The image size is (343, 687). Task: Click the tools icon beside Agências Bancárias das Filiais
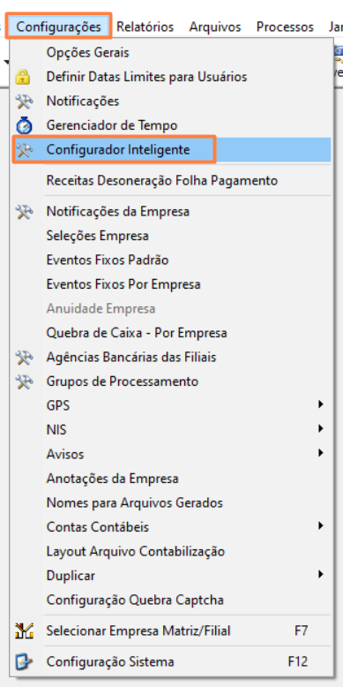(23, 358)
